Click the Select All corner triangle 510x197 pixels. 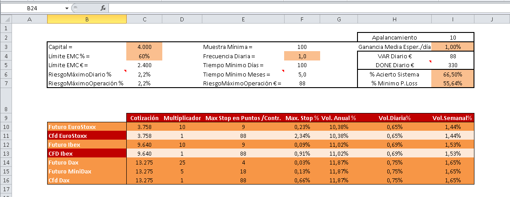click(5, 19)
